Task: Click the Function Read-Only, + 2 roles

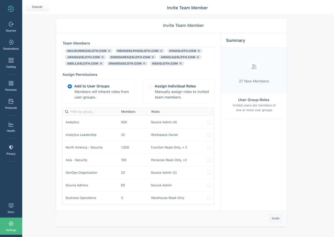Action: (169, 147)
